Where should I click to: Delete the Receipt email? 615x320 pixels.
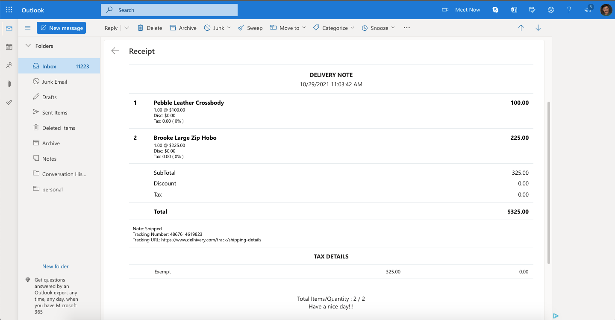coord(150,27)
